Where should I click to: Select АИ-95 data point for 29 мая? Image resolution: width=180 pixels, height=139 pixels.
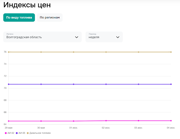point(8,84)
